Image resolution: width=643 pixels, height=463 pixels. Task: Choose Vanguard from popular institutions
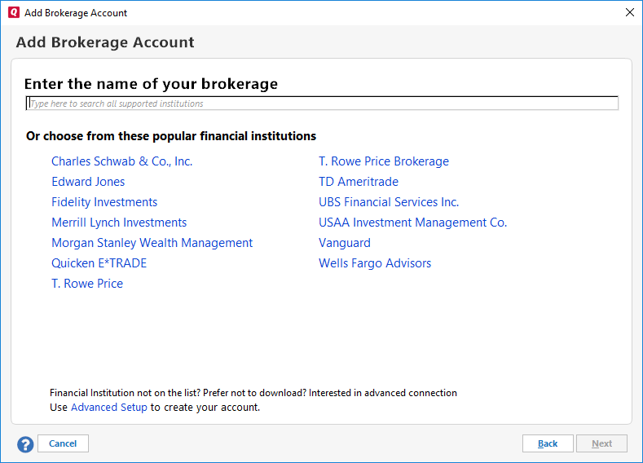click(344, 243)
